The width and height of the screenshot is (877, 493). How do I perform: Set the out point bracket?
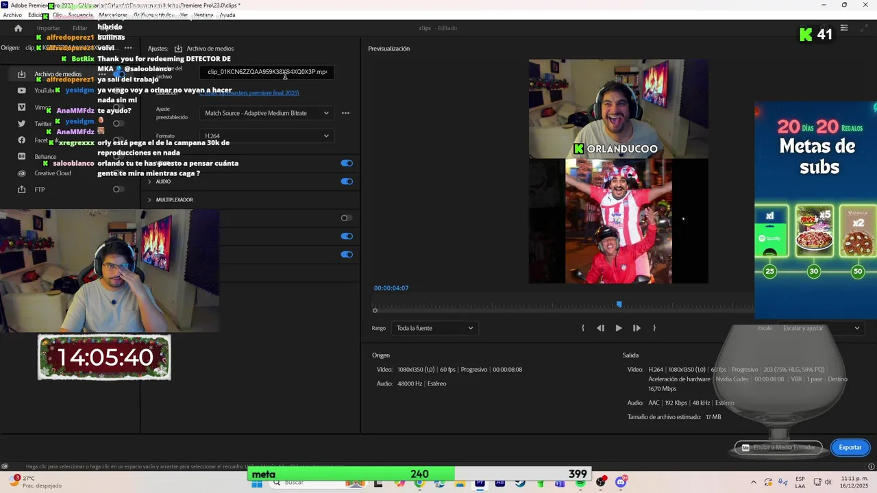pyautogui.click(x=654, y=328)
